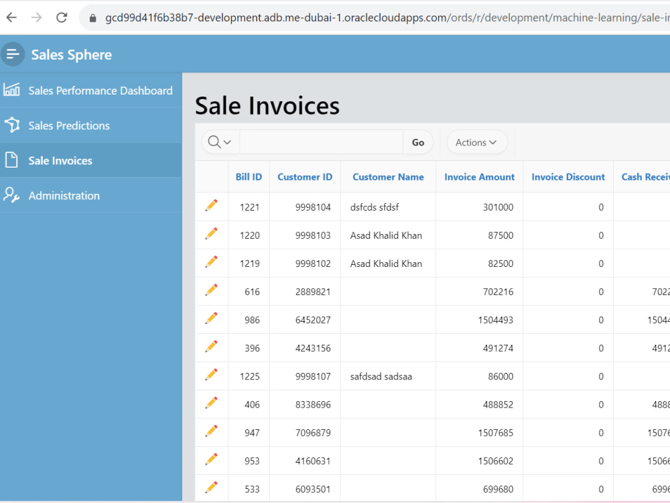Click the Cash Received column header
The width and height of the screenshot is (670, 503).
tap(645, 176)
